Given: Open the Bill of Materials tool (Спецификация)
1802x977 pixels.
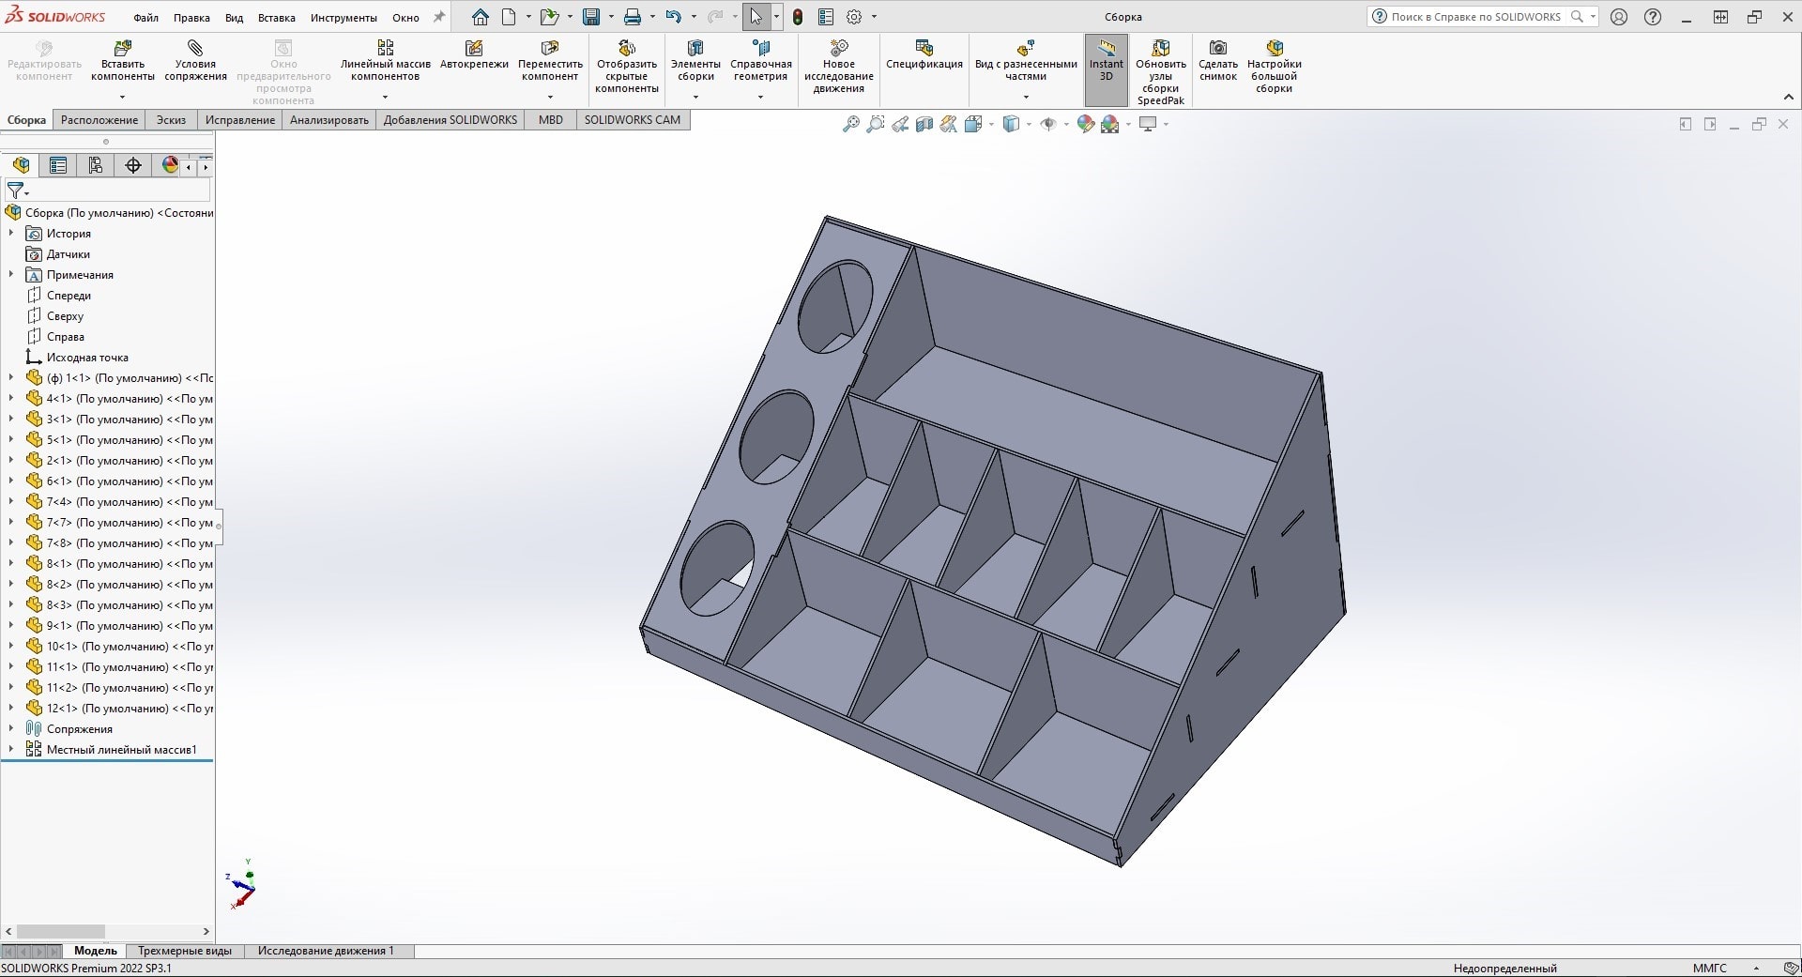Looking at the screenshot, I should (924, 49).
